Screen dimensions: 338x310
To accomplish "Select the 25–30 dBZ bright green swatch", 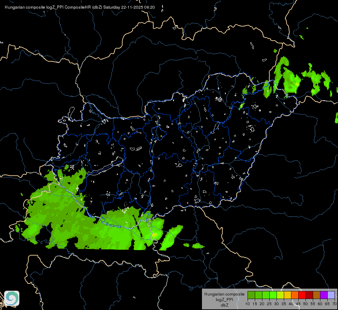I will pos(273,295).
